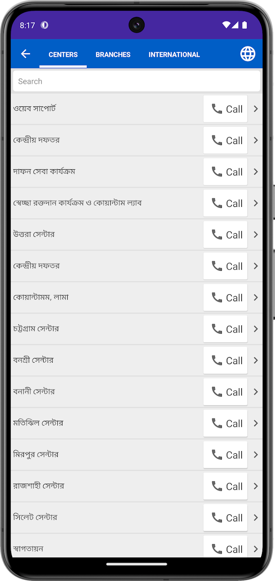Expand chevron for বনশ্রী সেন্টার row

pyautogui.click(x=256, y=360)
